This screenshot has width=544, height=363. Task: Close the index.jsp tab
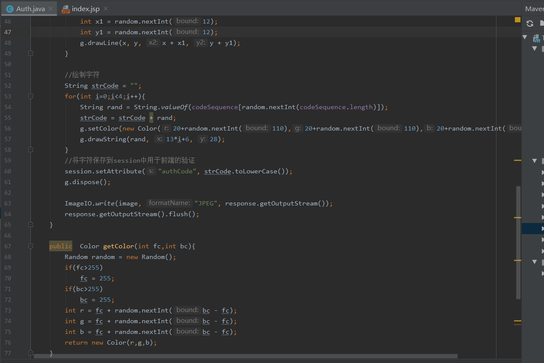(x=106, y=9)
